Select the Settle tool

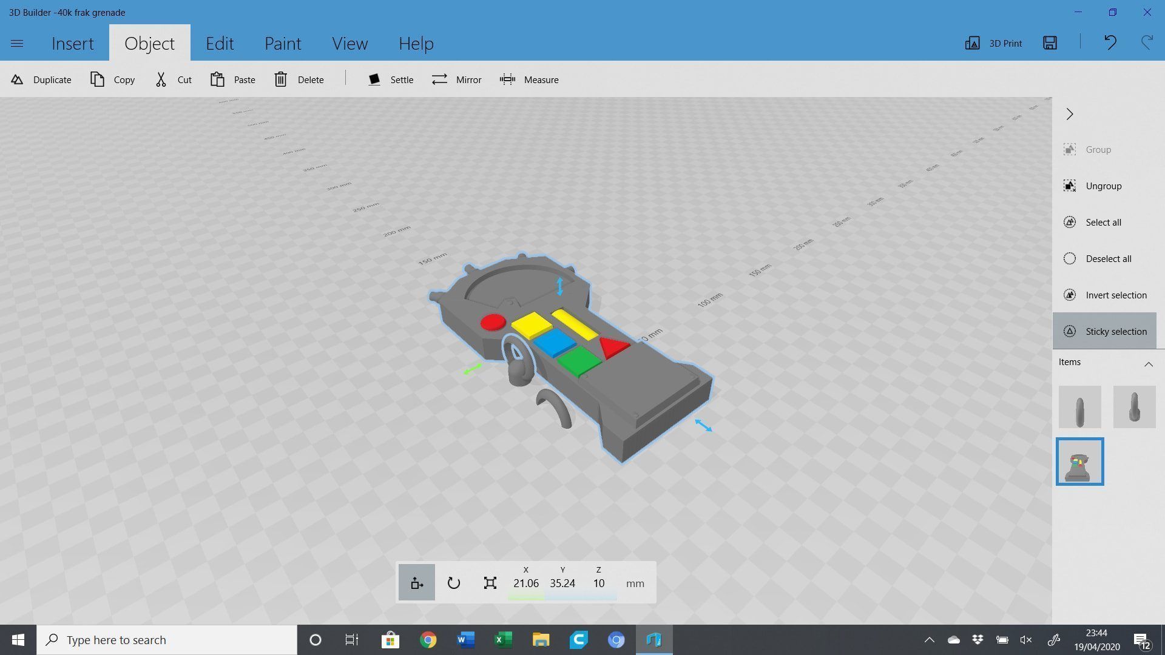tap(391, 79)
